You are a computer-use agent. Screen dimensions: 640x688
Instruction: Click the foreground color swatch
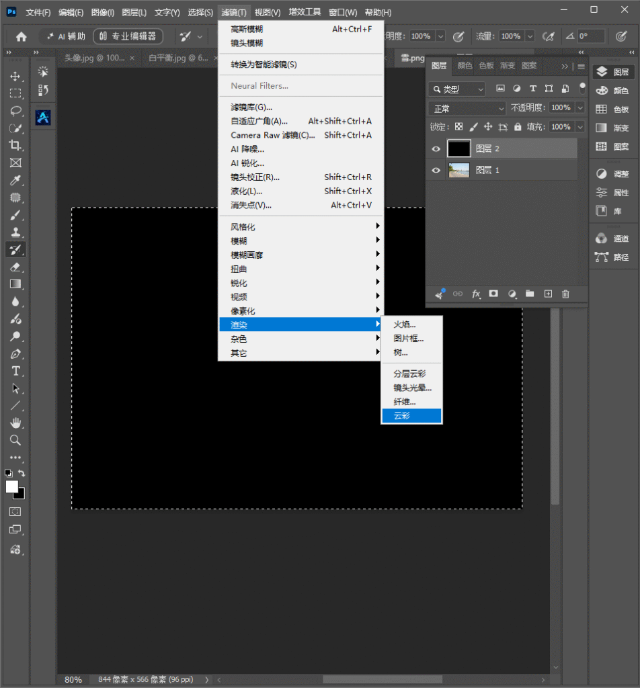(12, 486)
